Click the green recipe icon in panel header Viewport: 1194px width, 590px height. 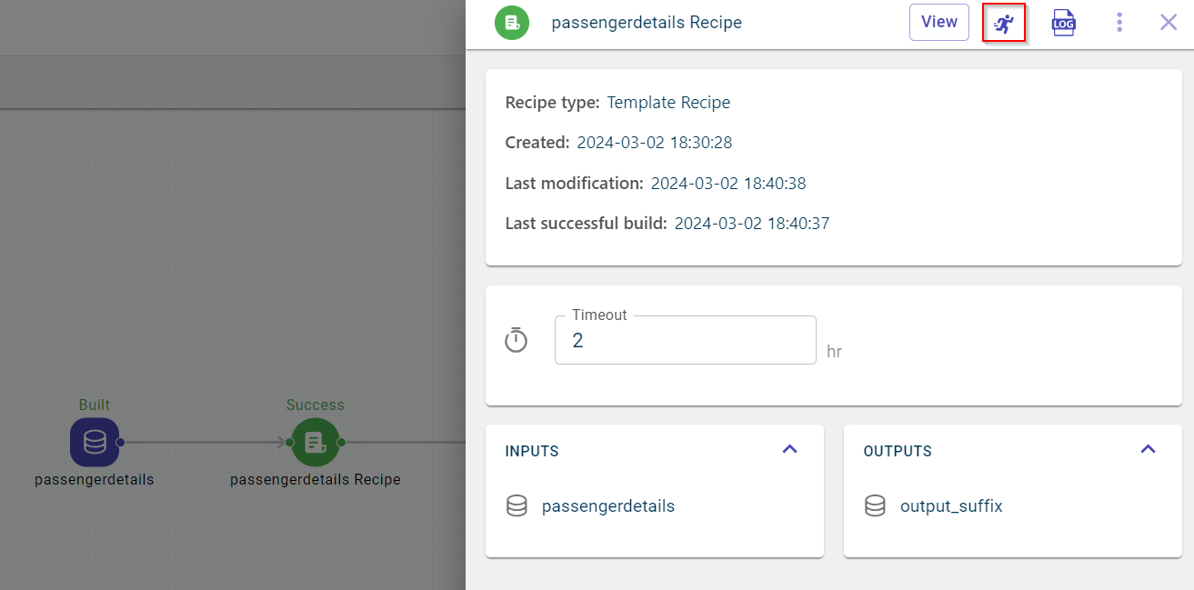pyautogui.click(x=512, y=23)
